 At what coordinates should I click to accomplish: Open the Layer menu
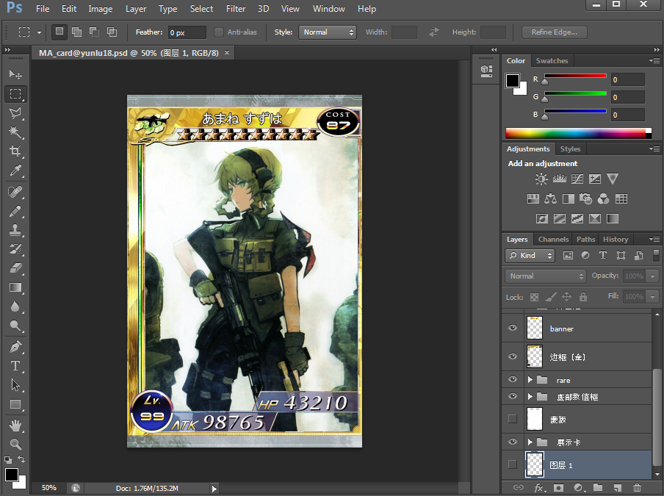[x=135, y=9]
